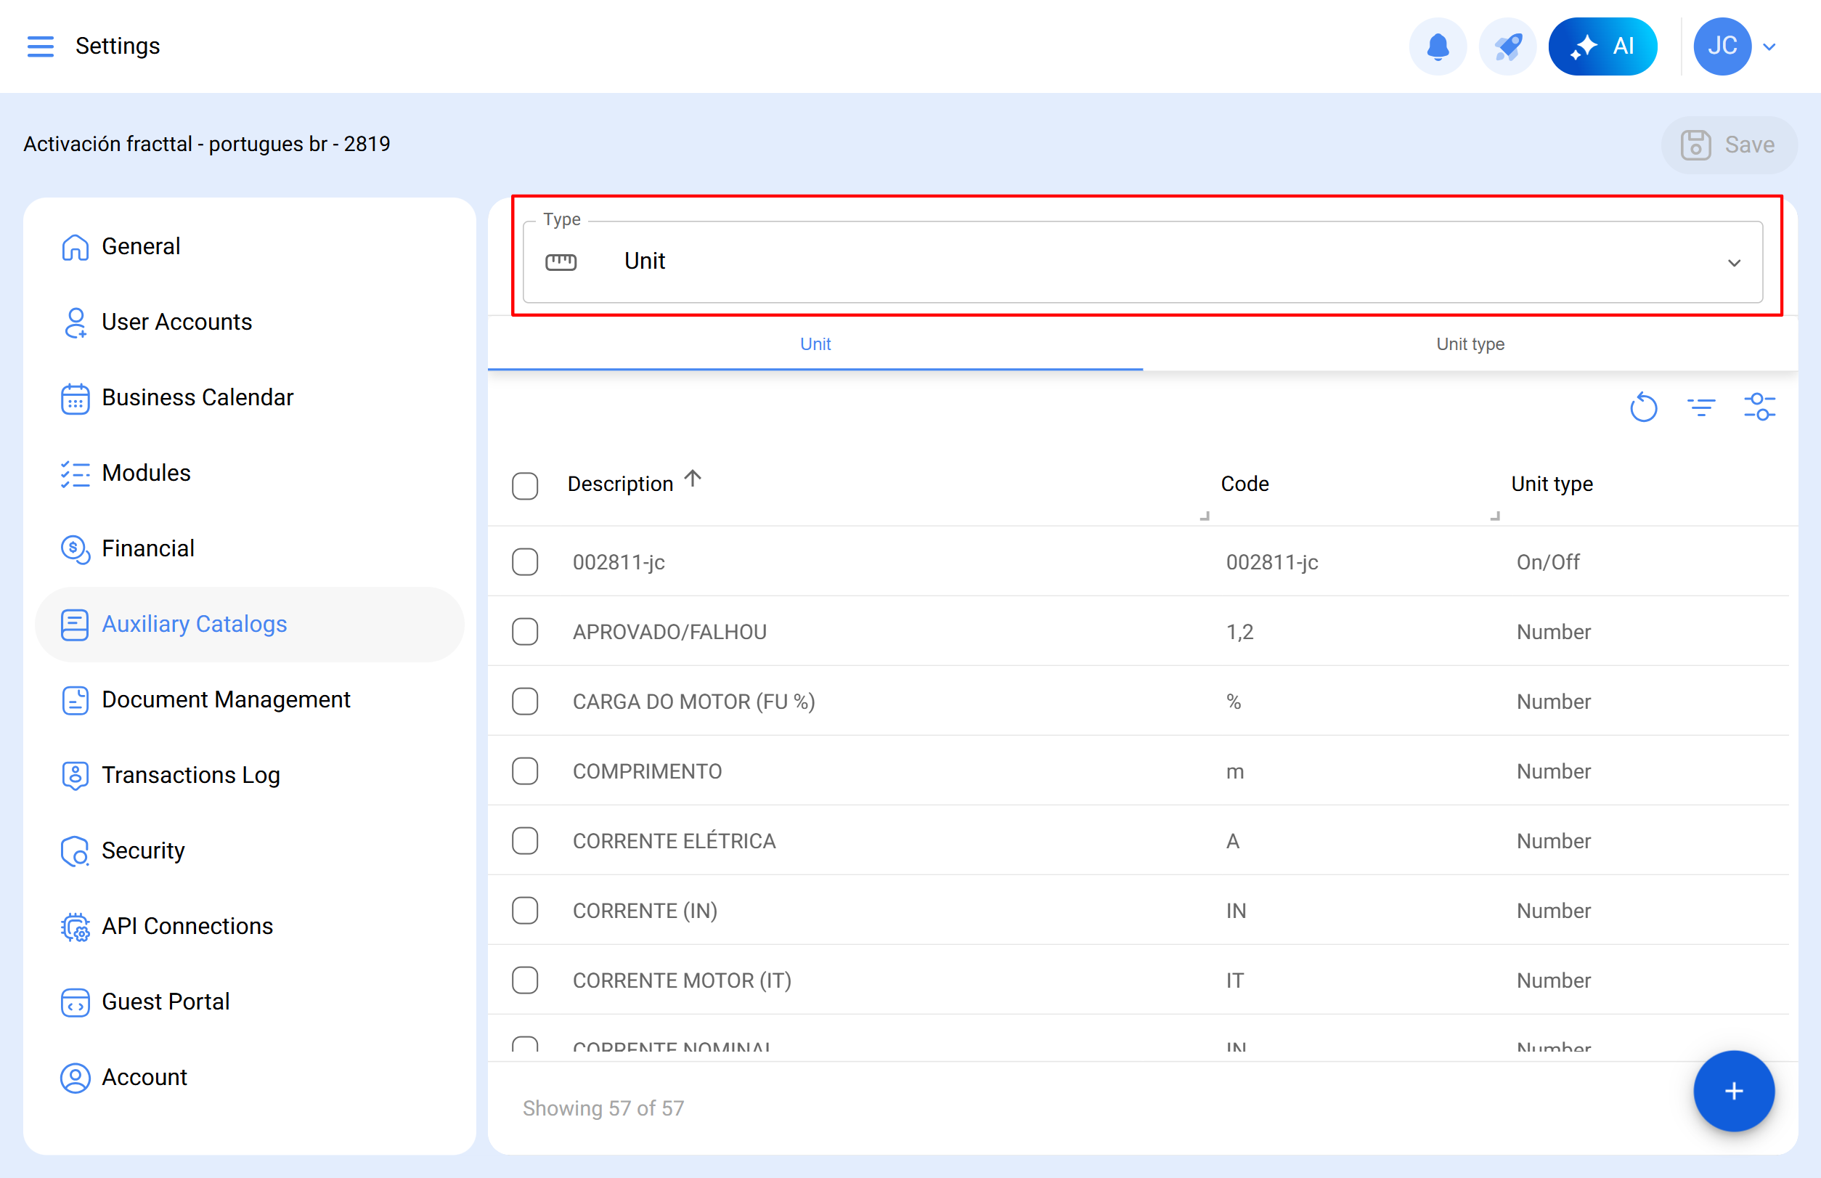Click the blue plus add button

point(1732,1091)
